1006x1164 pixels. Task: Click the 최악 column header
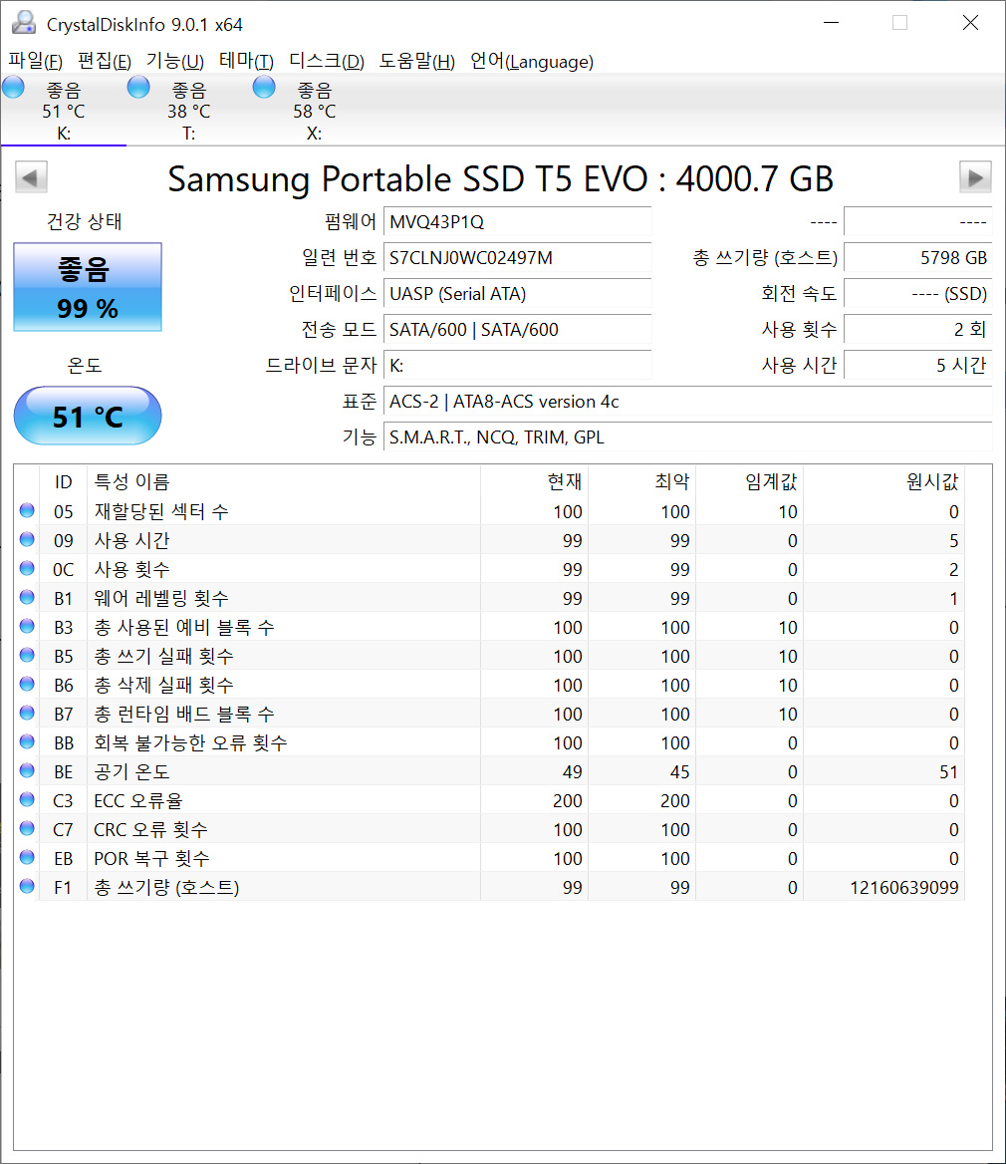point(641,481)
